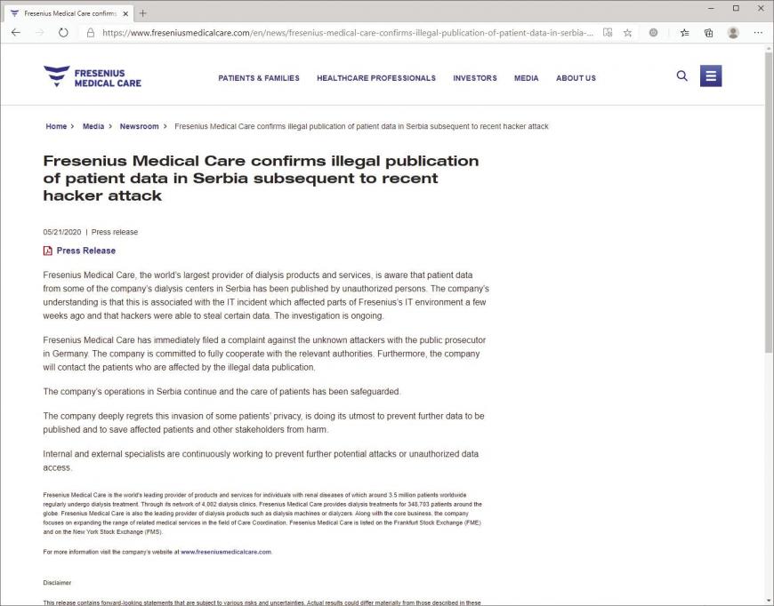Screen dimensions: 774x606
Task: Click the red PDF icon beside Press Release
Action: tap(47, 251)
